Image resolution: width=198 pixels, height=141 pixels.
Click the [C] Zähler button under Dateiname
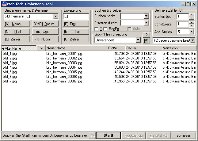point(17,39)
